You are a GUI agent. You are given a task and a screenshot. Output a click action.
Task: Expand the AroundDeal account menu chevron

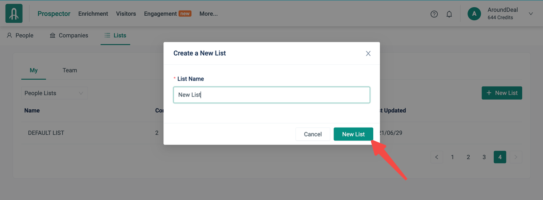click(x=531, y=14)
